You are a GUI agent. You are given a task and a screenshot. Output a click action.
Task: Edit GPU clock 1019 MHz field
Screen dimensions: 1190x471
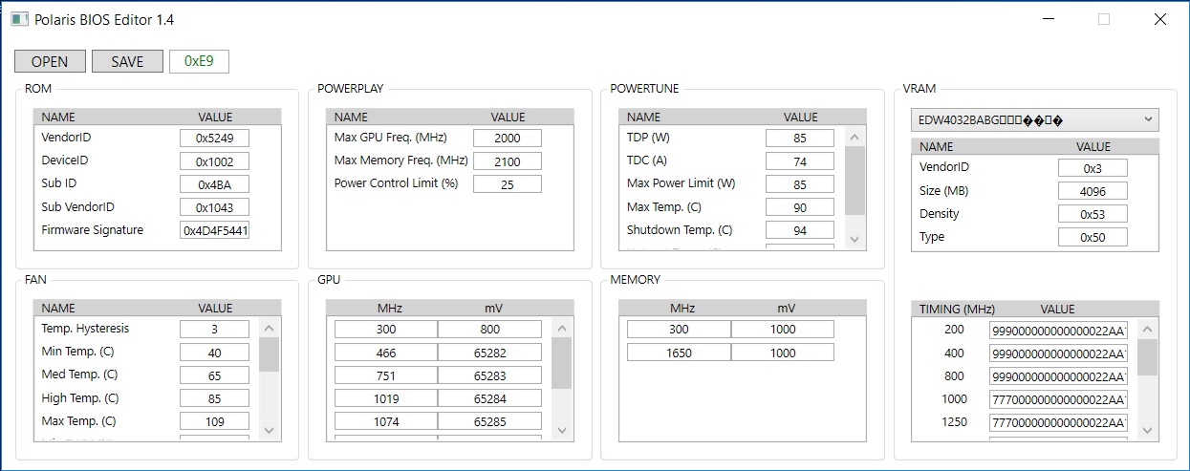(x=386, y=398)
